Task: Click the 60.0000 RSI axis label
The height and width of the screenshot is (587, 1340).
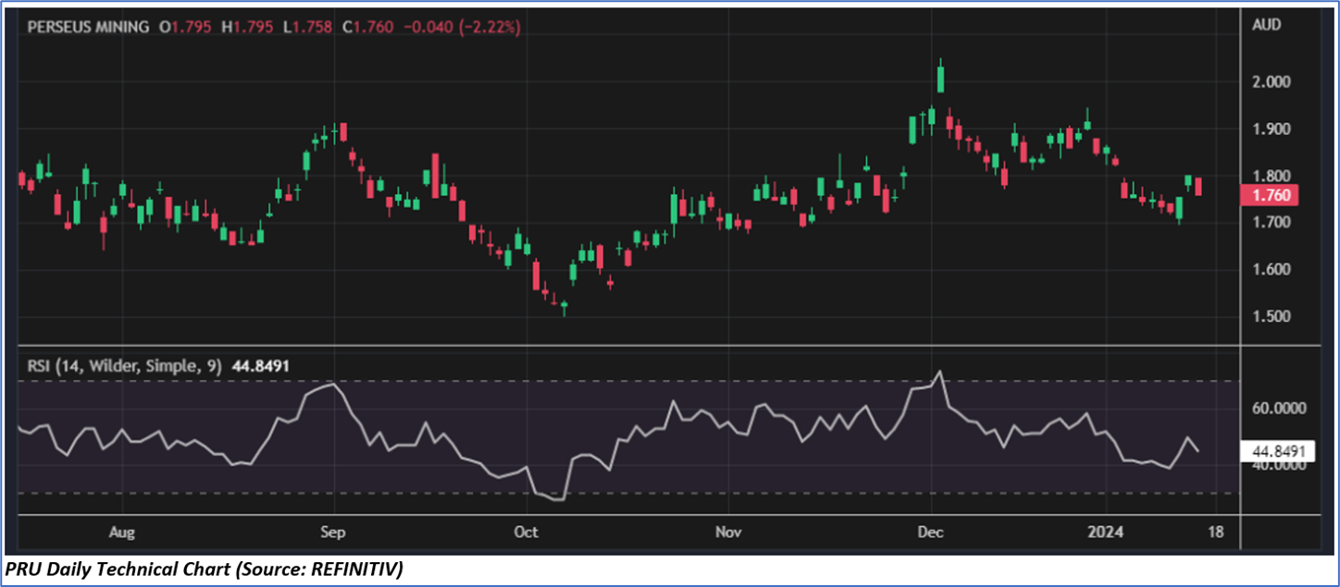Action: (1277, 408)
